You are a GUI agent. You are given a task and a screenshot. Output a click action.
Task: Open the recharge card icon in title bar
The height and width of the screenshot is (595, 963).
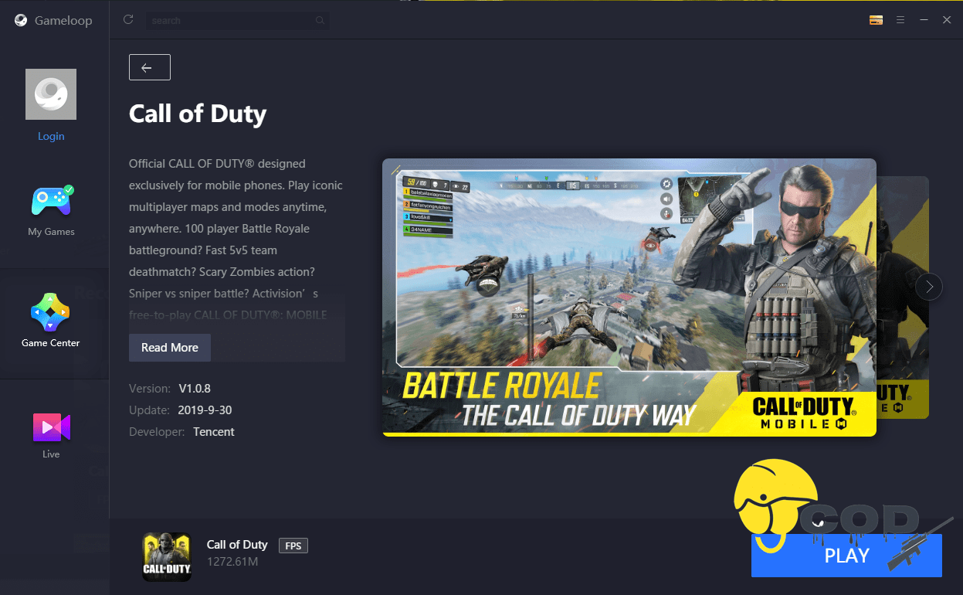point(876,20)
